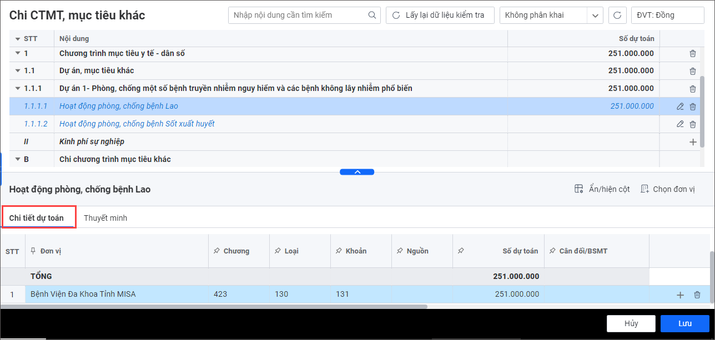Toggle pin on the Cân đối/BSMT column

[552, 251]
